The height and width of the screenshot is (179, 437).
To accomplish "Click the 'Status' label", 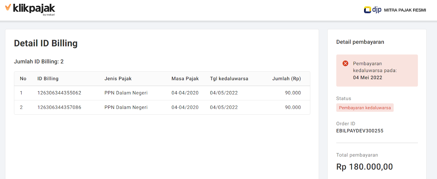I will [x=344, y=99].
